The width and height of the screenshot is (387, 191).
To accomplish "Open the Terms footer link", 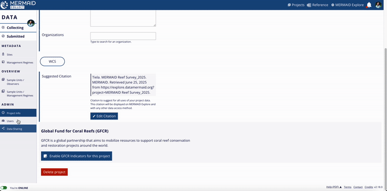I will [347, 187].
